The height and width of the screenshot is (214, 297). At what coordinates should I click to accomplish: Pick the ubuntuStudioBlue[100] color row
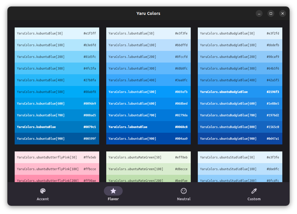(240, 169)
